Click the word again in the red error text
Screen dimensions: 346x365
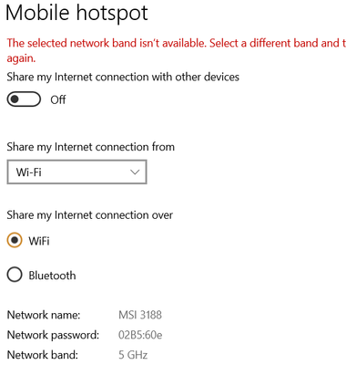pos(21,58)
